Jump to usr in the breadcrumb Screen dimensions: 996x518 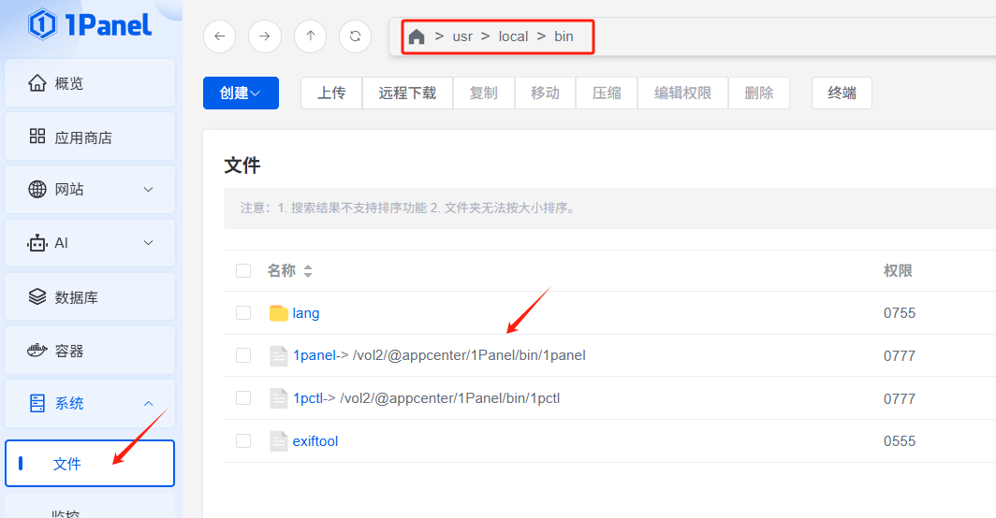(x=462, y=36)
